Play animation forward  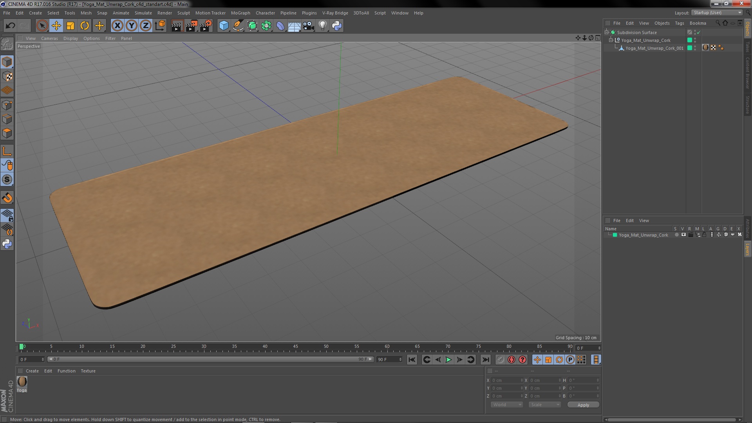click(x=448, y=360)
